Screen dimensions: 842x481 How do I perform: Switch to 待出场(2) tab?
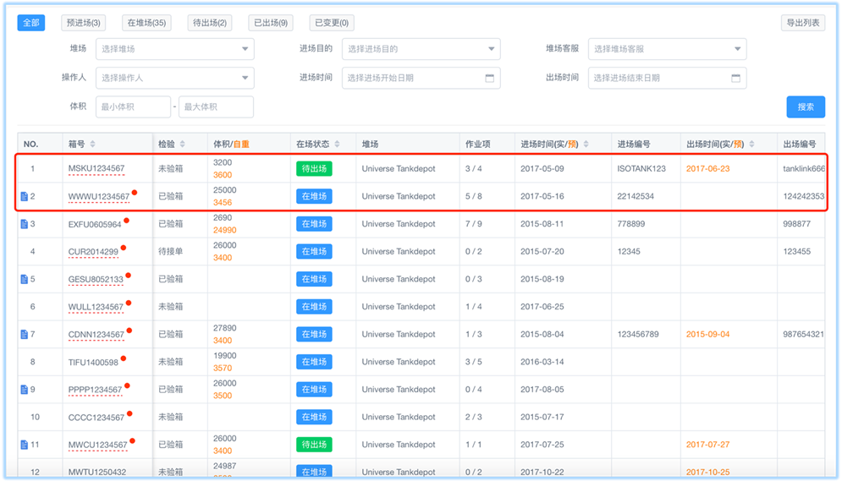click(x=209, y=23)
